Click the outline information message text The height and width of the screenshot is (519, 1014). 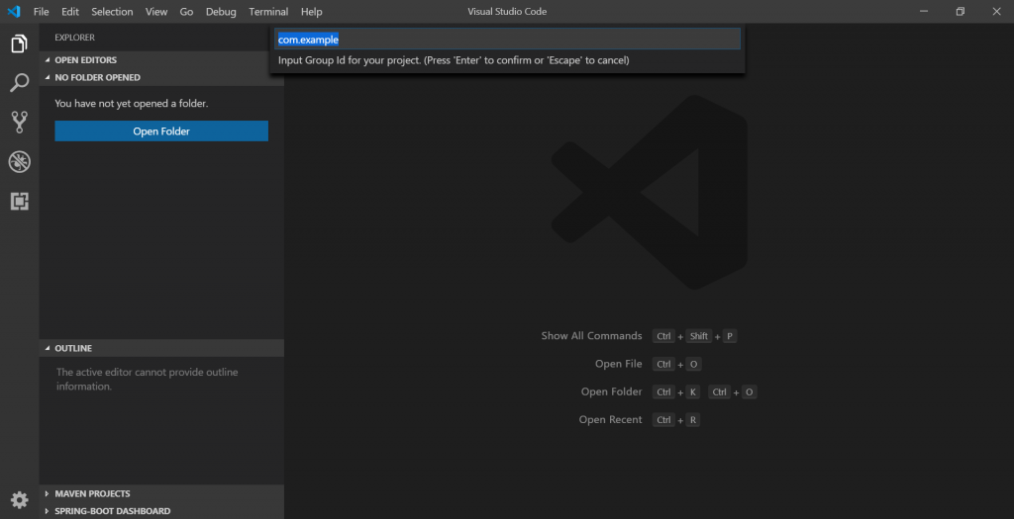147,379
